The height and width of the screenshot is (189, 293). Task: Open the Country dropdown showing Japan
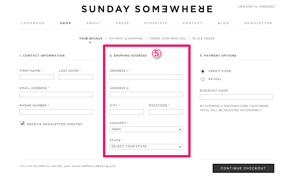click(x=146, y=129)
